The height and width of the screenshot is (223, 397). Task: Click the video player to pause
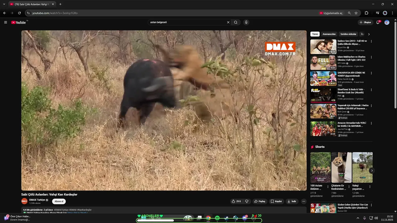[164, 110]
